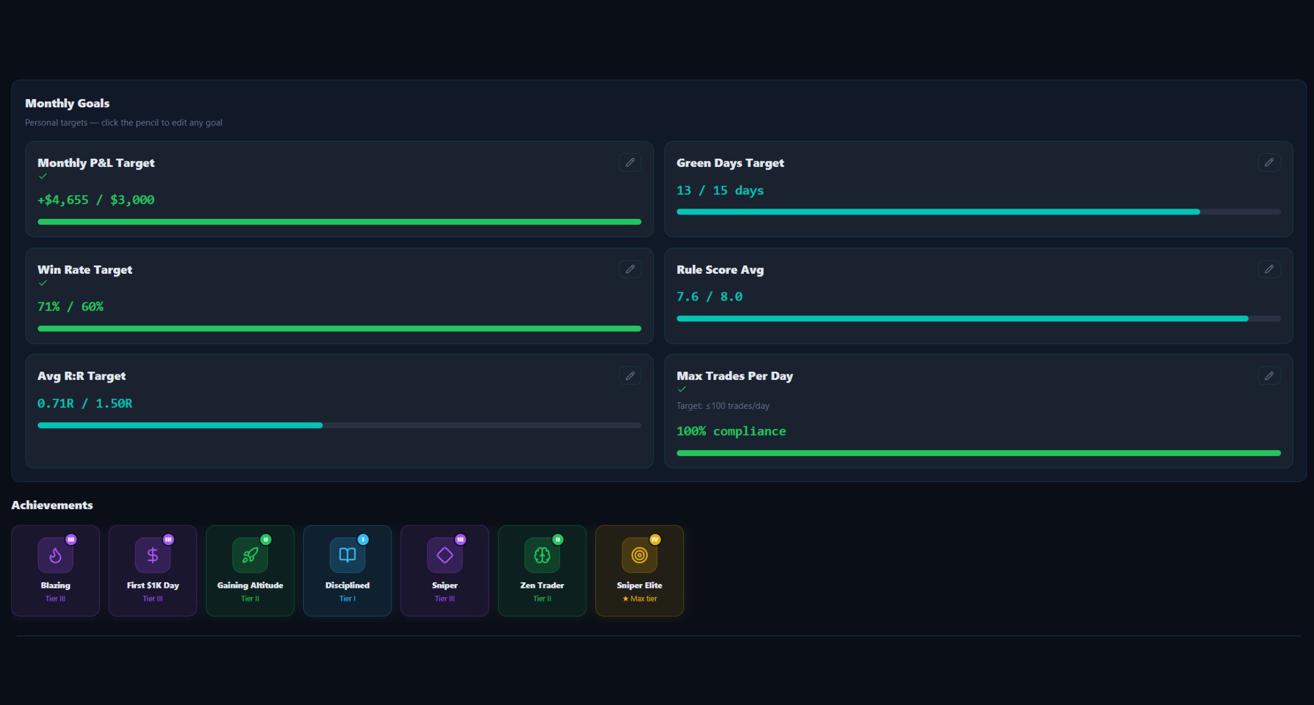Click tier II badge on Gaining Altitude
This screenshot has width=1314, height=705.
(266, 540)
